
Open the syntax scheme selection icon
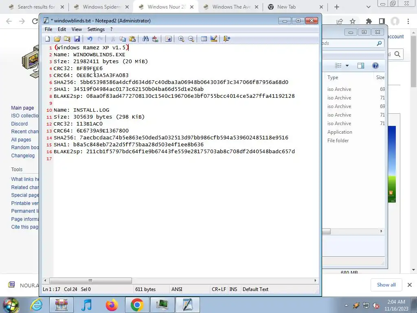click(x=204, y=39)
